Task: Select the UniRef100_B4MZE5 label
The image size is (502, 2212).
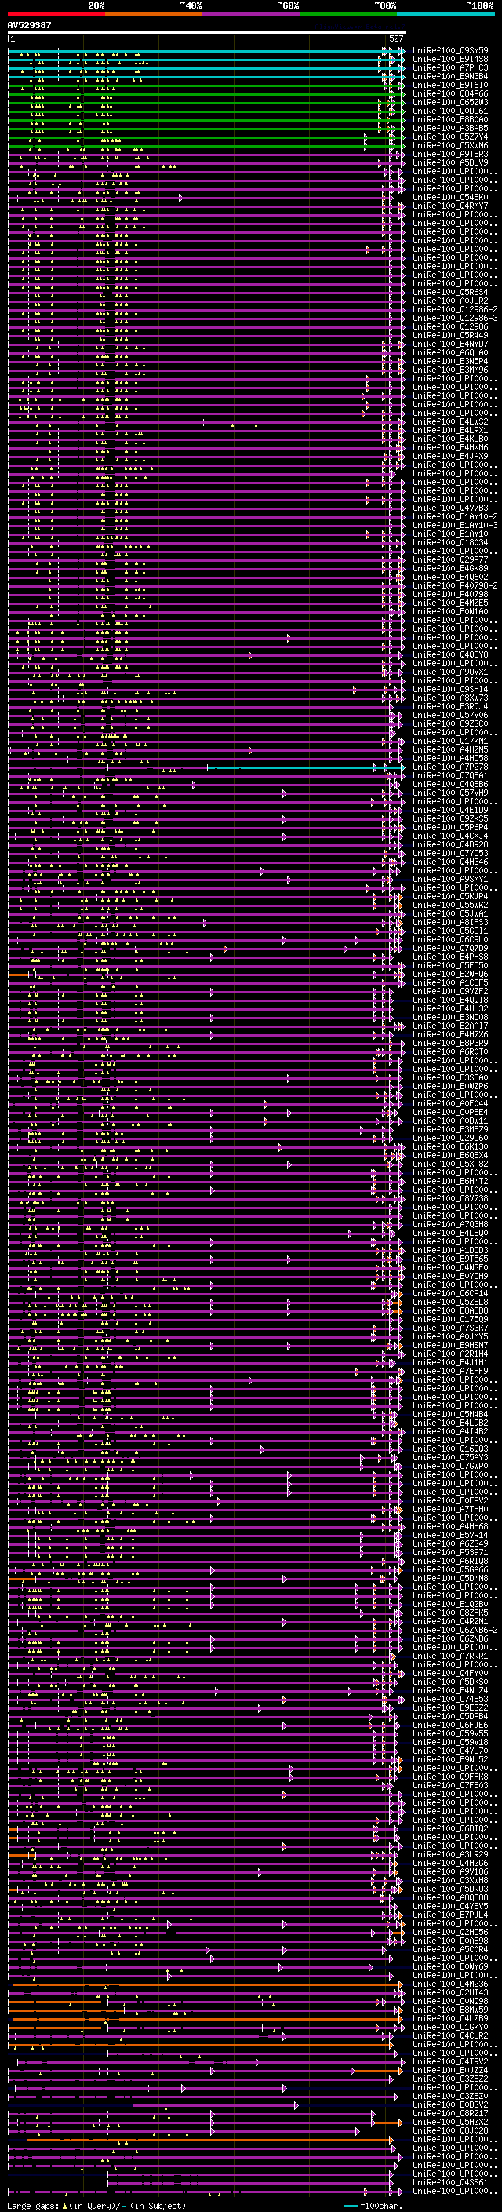Action: (450, 603)
